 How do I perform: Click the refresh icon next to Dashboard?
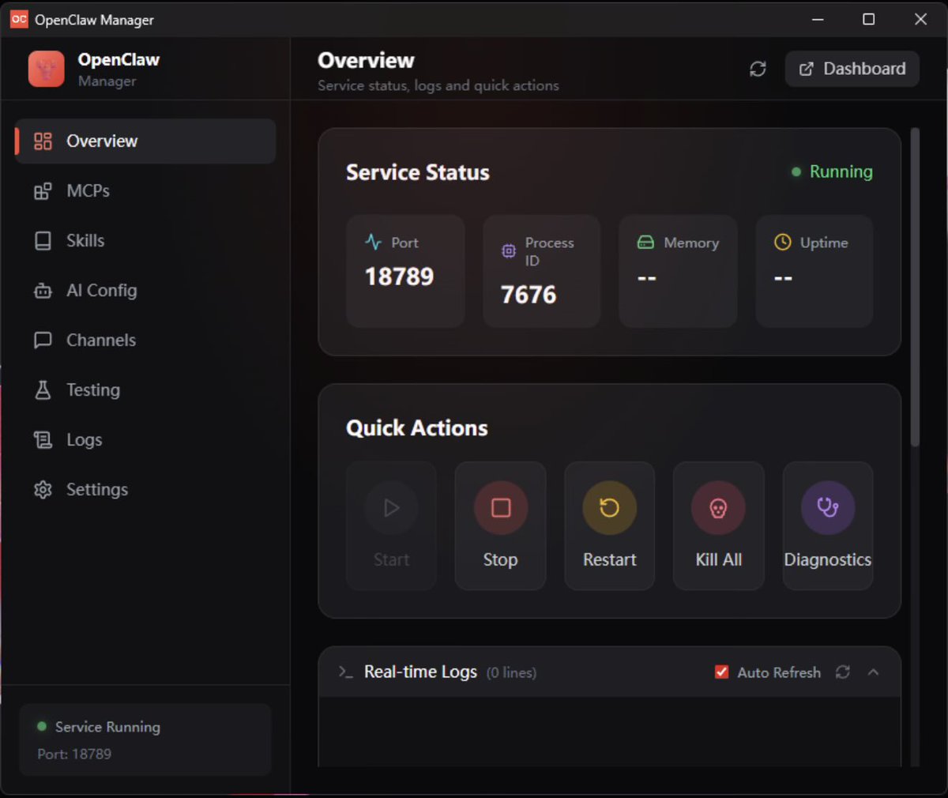758,69
